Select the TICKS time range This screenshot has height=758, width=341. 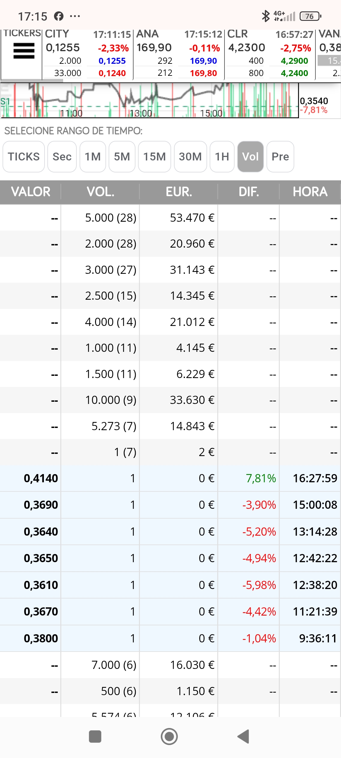click(x=24, y=157)
